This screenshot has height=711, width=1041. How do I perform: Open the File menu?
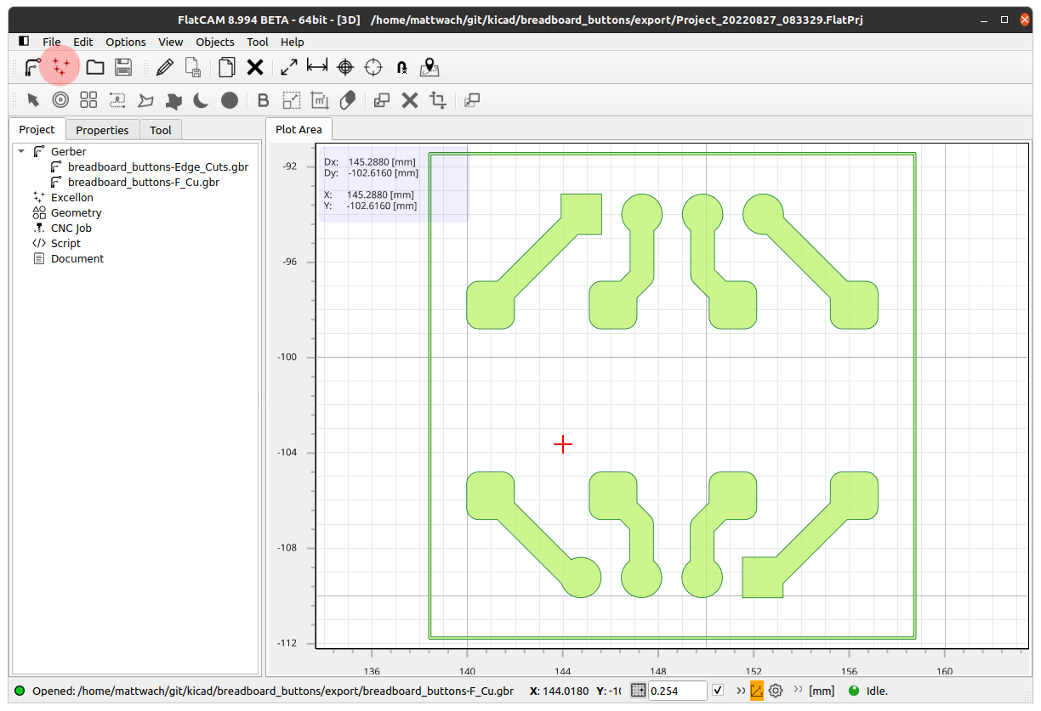point(52,42)
